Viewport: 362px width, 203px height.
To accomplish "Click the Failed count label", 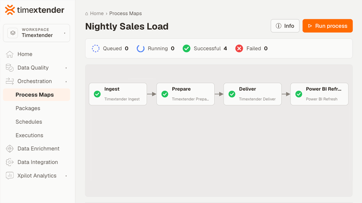I will [257, 48].
